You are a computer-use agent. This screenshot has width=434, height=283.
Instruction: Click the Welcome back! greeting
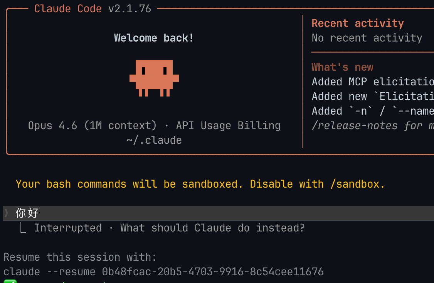tap(154, 38)
